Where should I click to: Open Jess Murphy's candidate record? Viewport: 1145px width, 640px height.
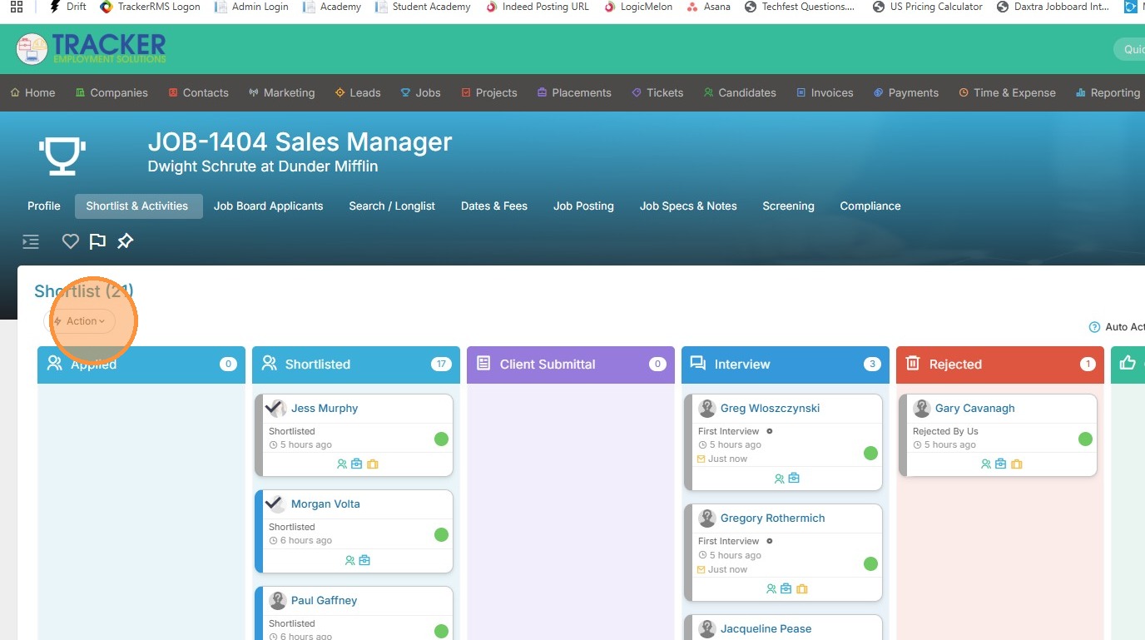pos(325,409)
